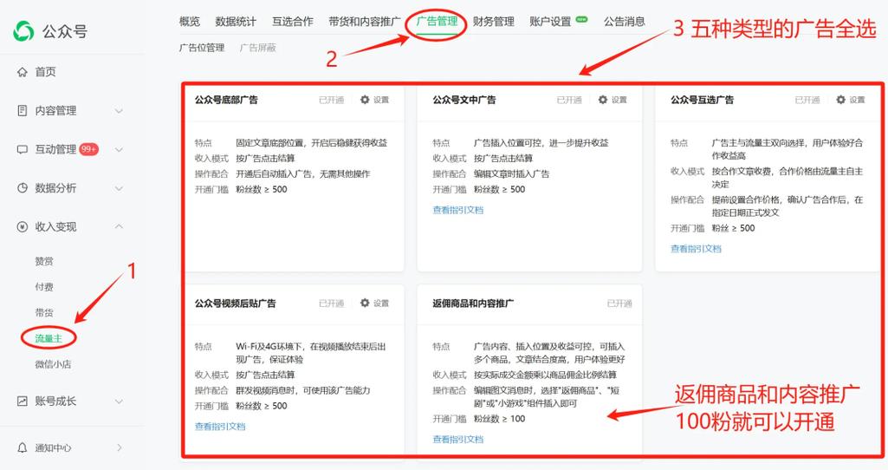The height and width of the screenshot is (470, 888).
Task: Expand the 内容管理 chevron
Action: 119,111
